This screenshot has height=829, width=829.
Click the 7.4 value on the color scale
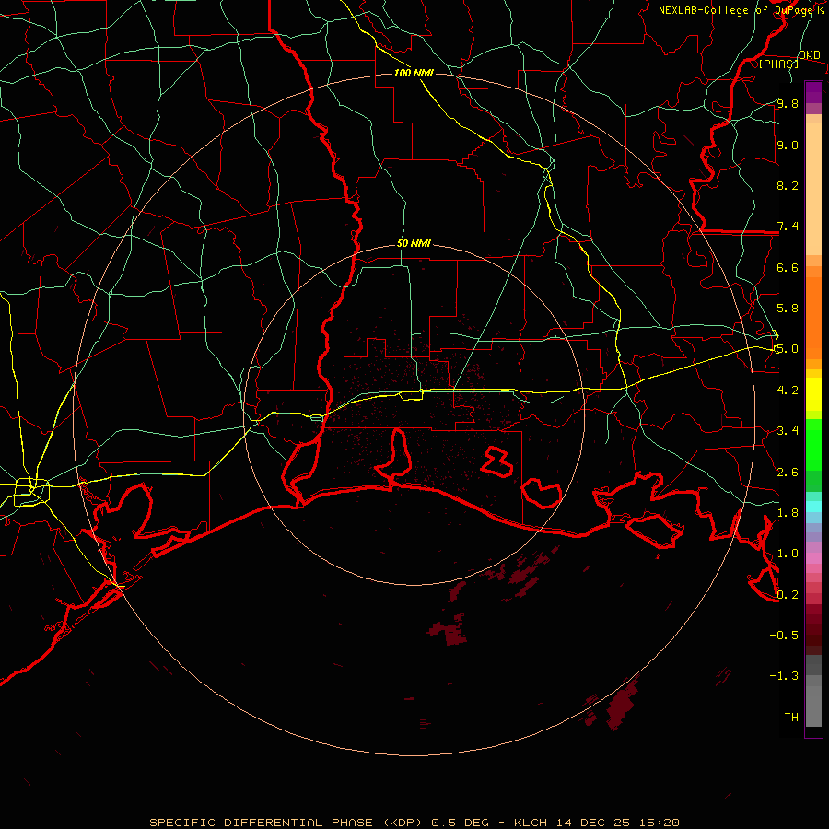[788, 227]
